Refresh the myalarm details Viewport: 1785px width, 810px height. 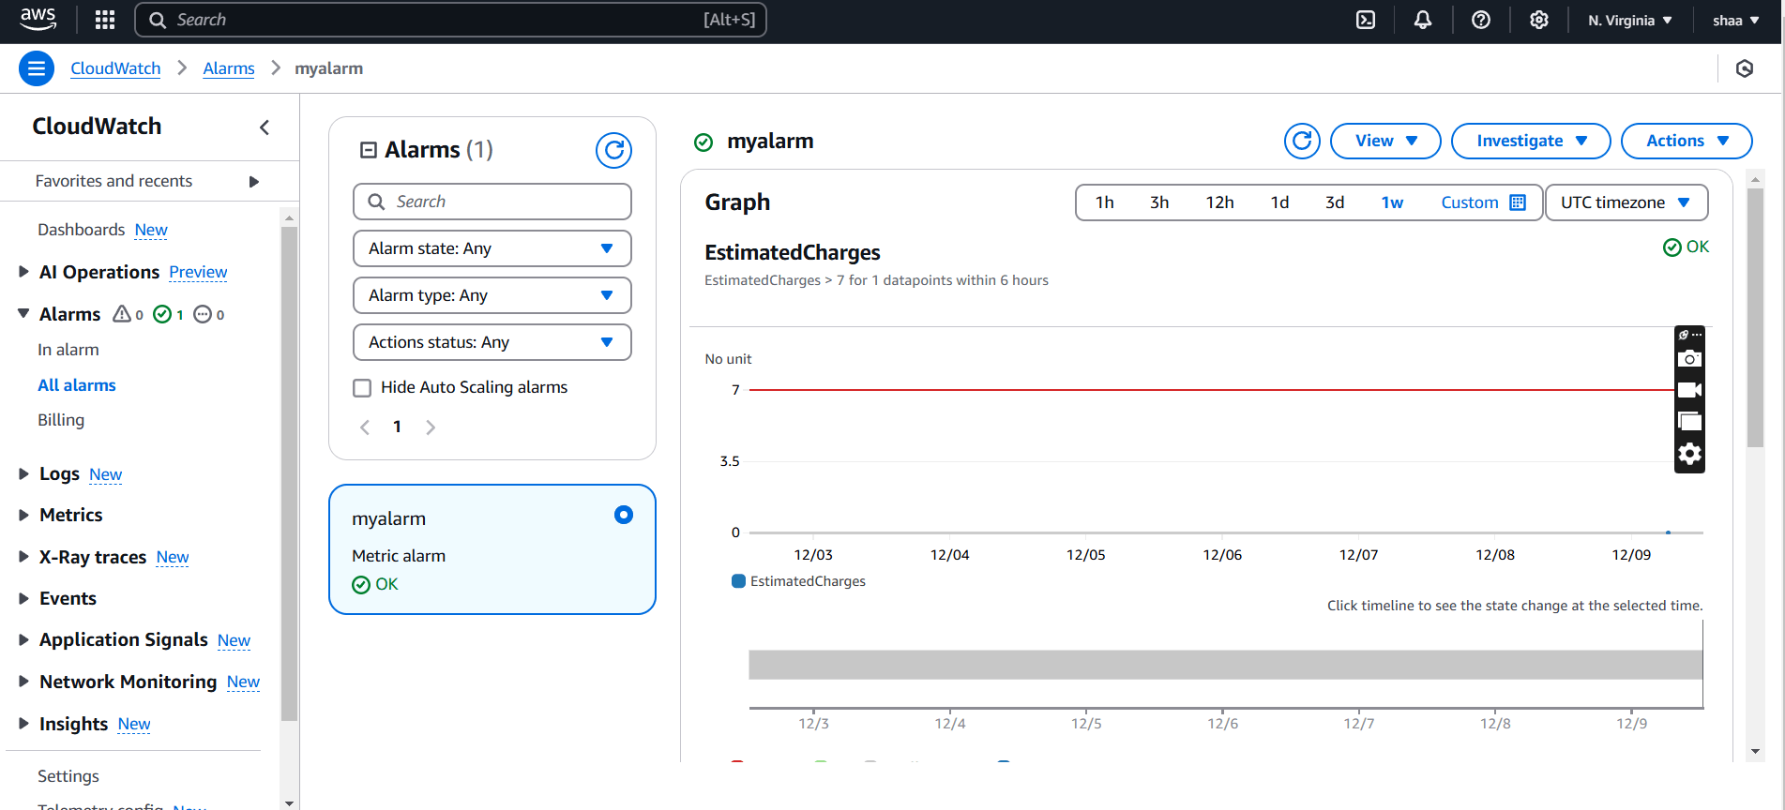pos(1302,141)
